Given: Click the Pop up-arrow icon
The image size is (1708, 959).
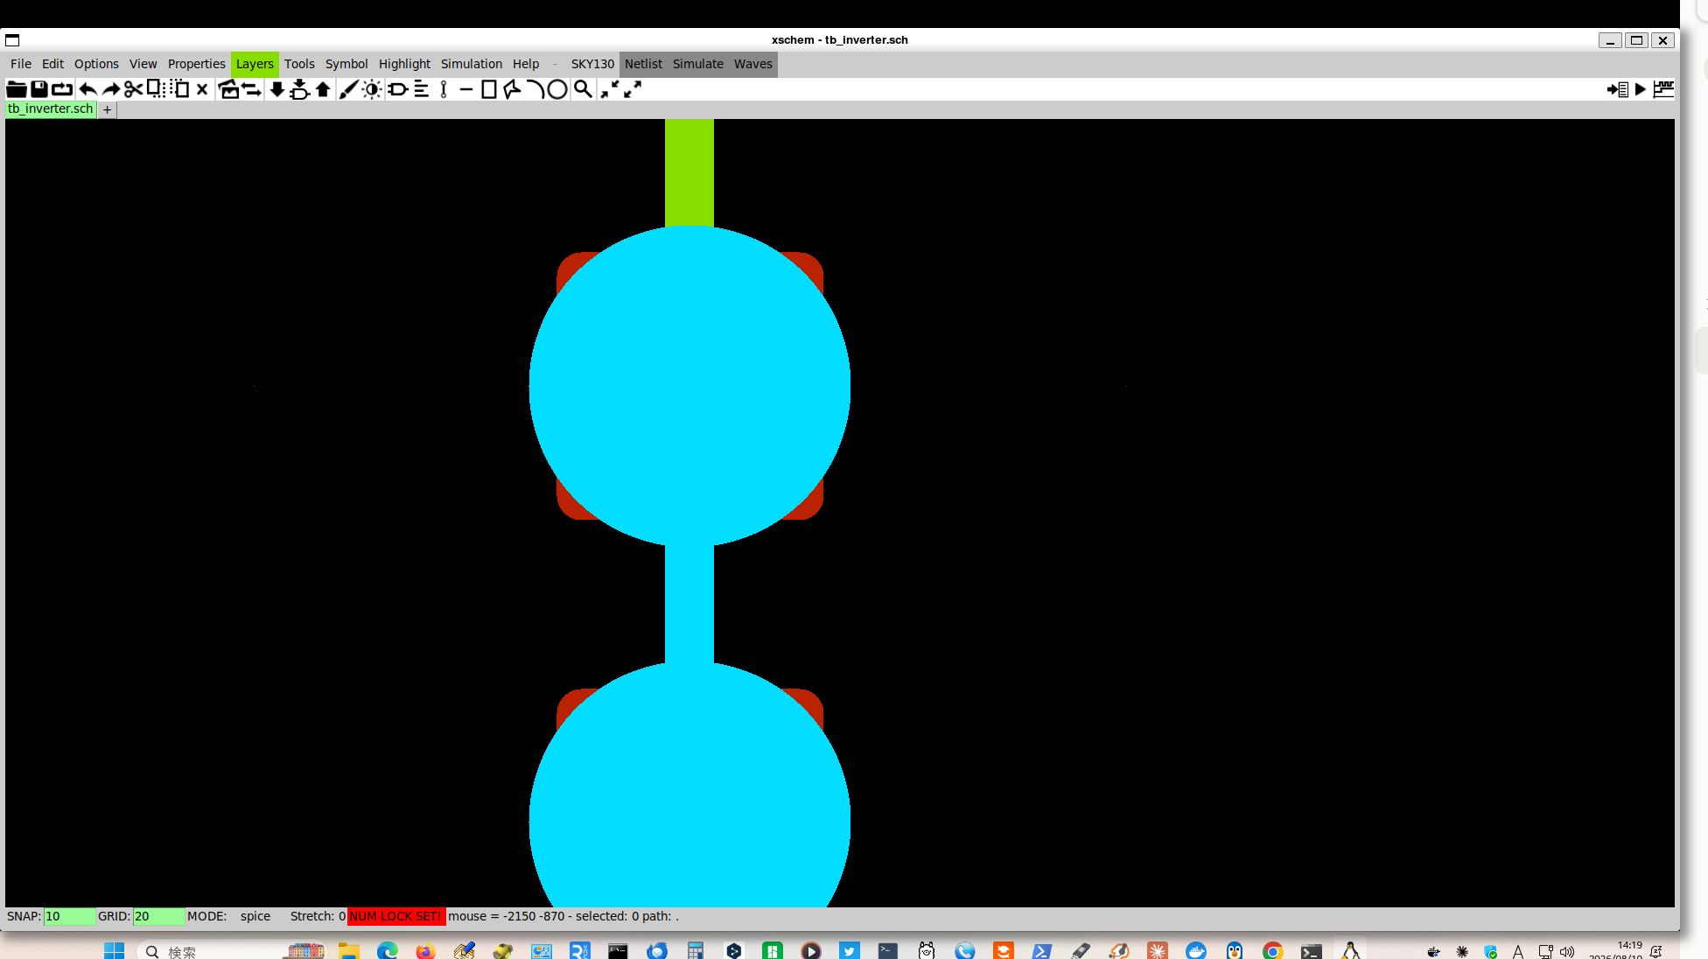Looking at the screenshot, I should coord(323,89).
